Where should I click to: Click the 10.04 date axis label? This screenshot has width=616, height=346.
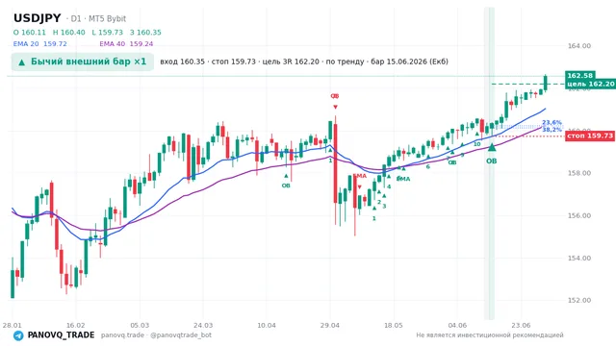click(x=267, y=325)
